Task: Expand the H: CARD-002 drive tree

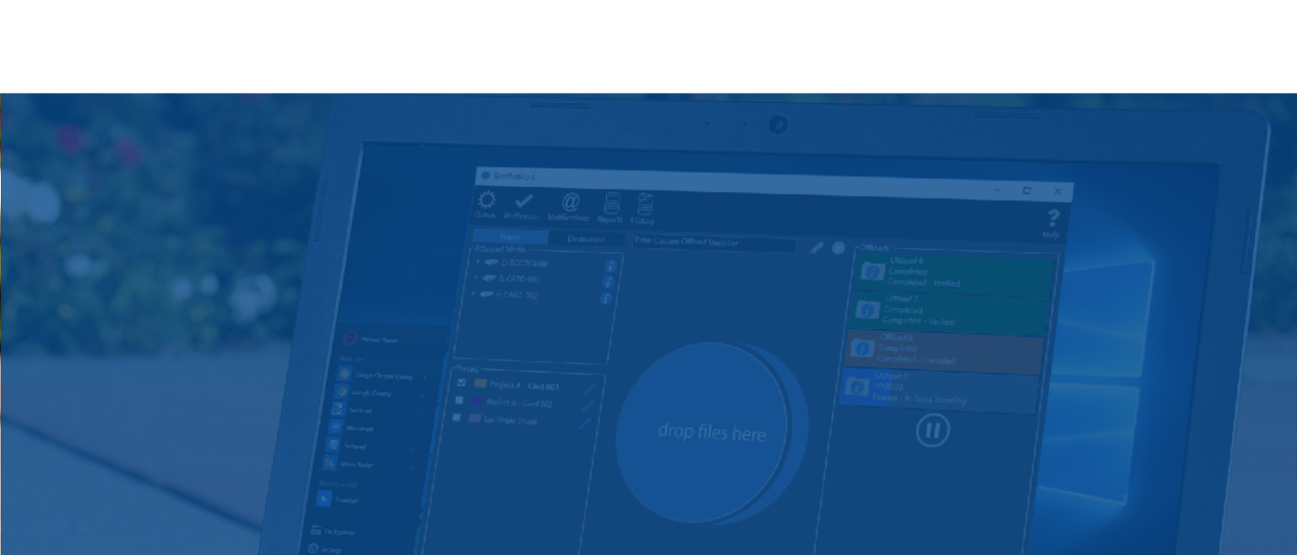Action: [x=473, y=294]
